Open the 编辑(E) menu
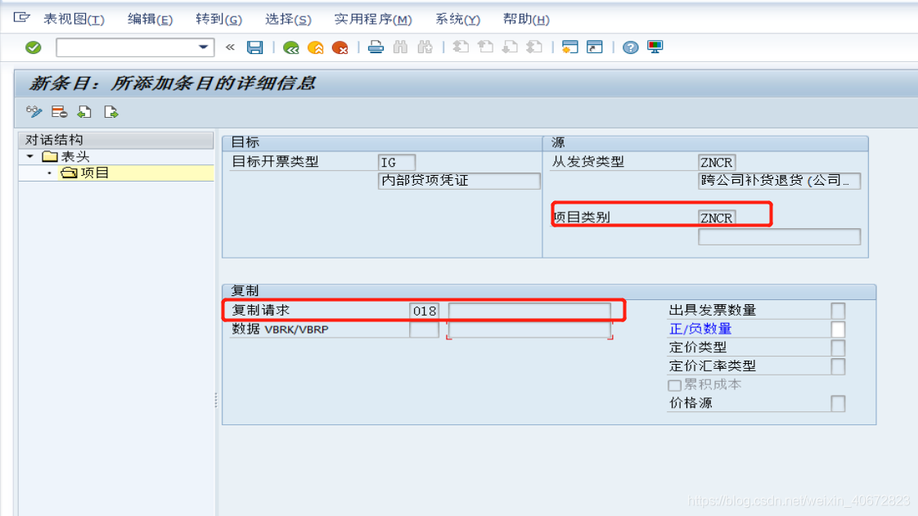This screenshot has width=918, height=516. [150, 20]
